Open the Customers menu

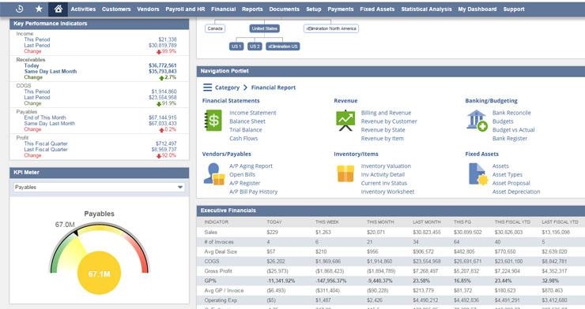pos(116,9)
